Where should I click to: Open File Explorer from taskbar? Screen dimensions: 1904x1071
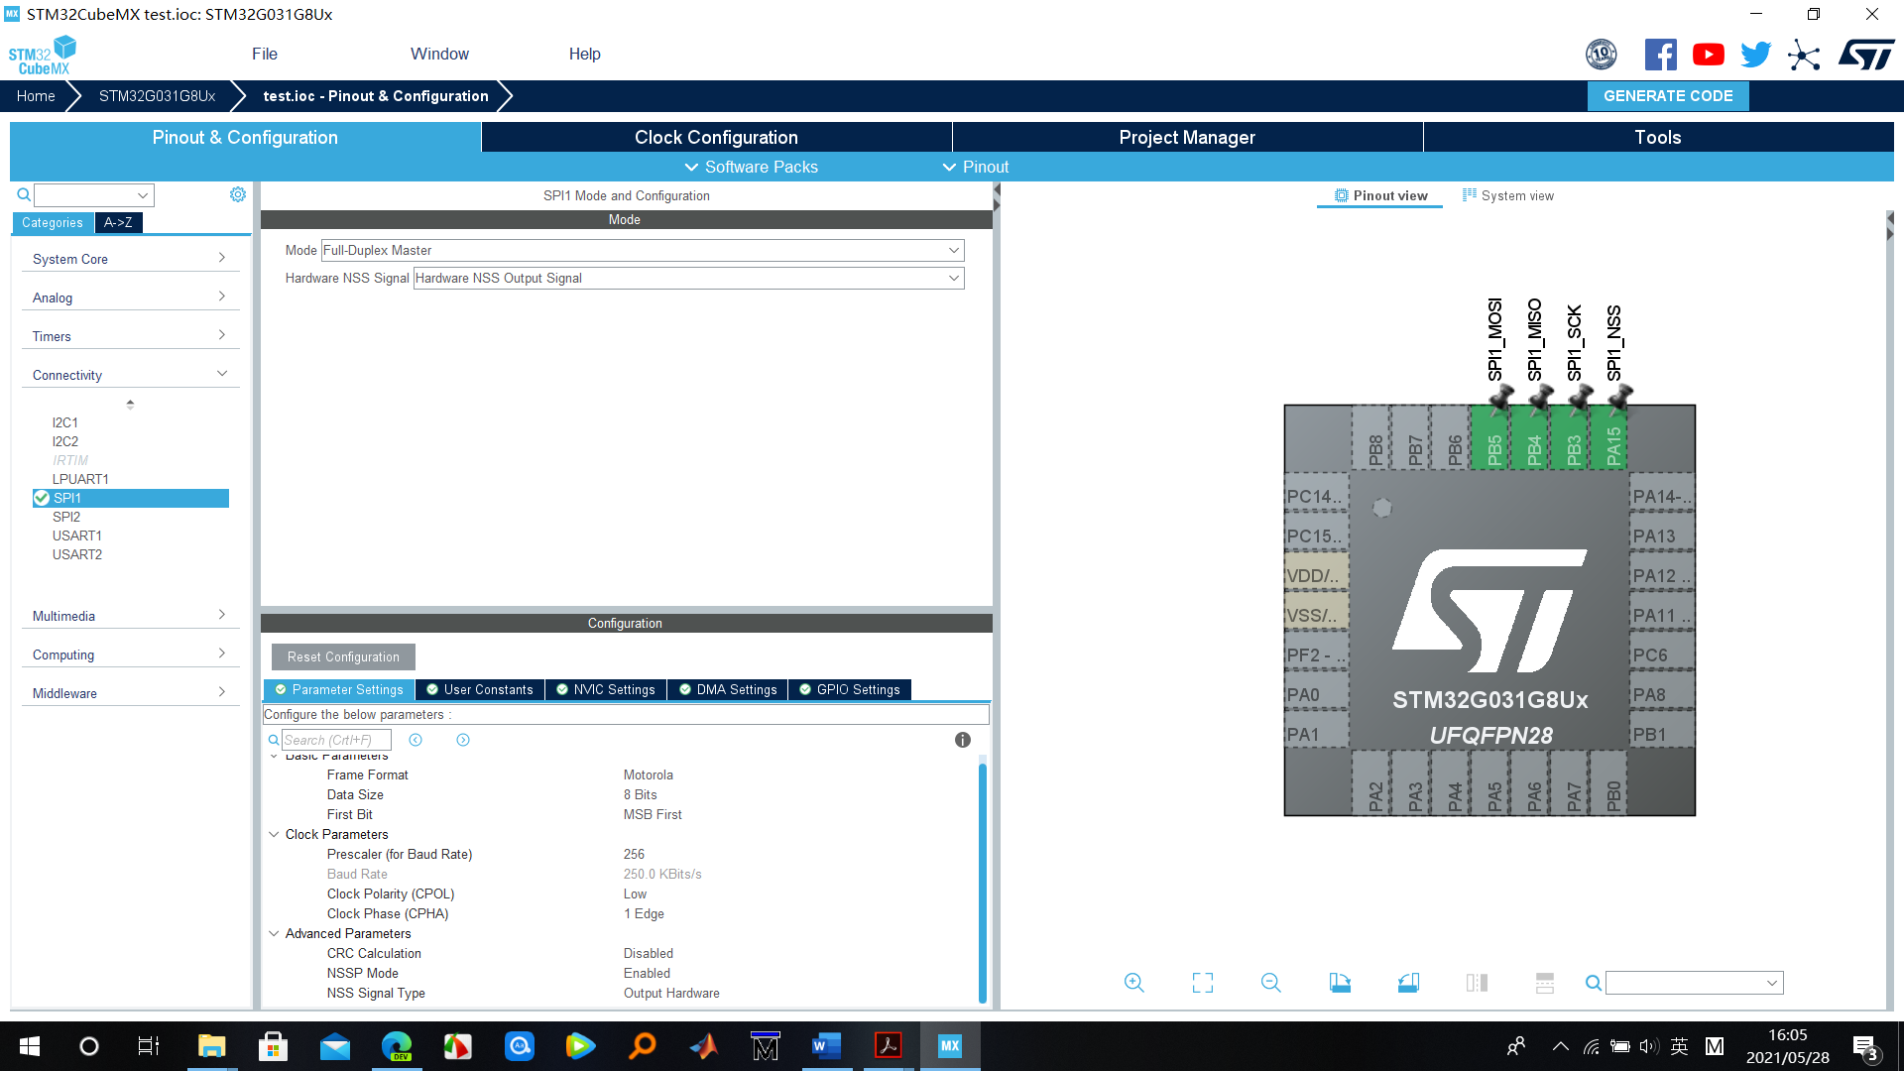pos(211,1046)
